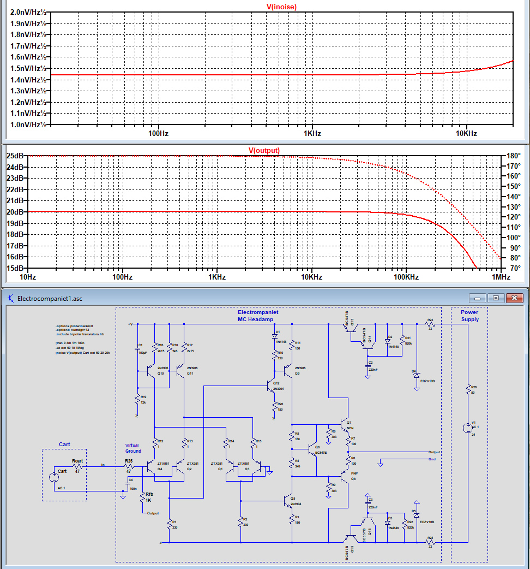Click the Electrocompaniet1.asc window title text

click(x=50, y=299)
